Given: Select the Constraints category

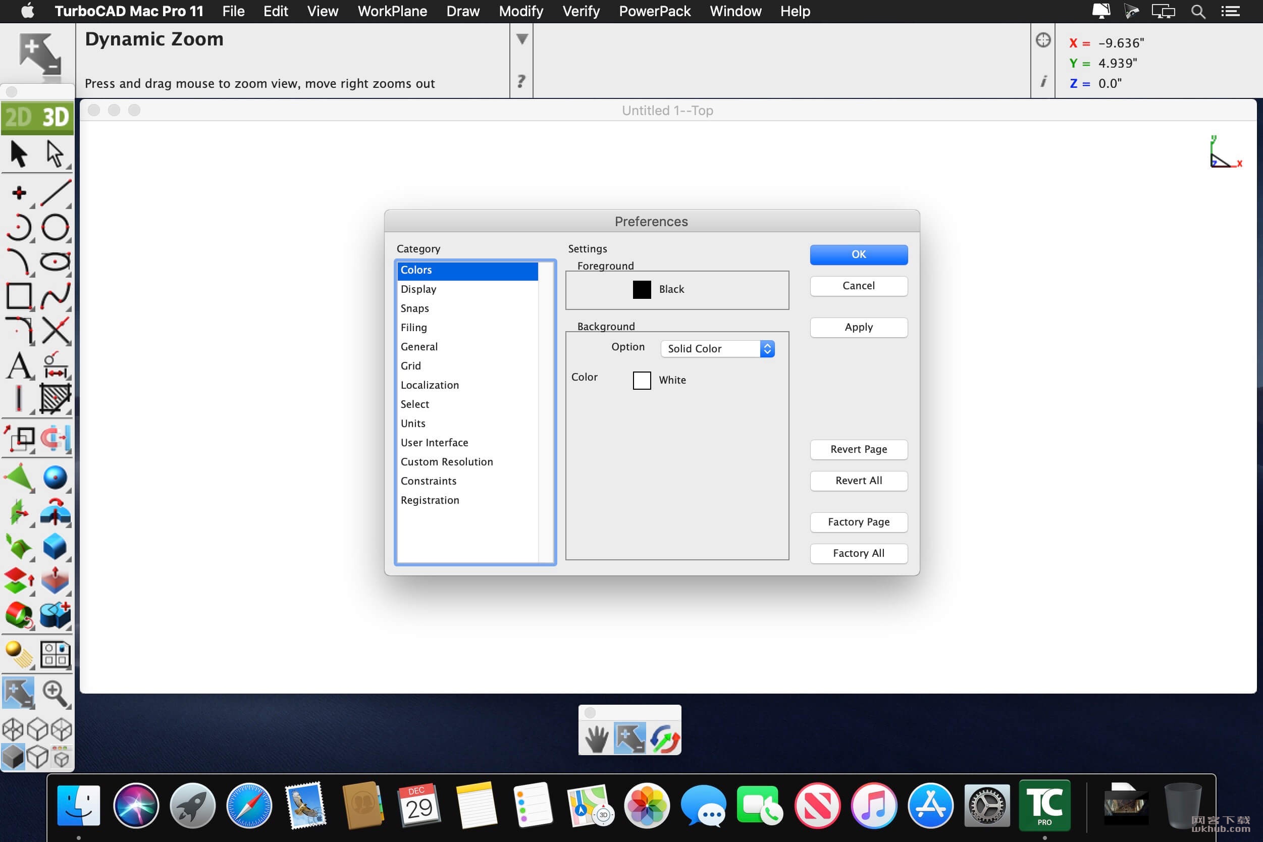Looking at the screenshot, I should [x=467, y=481].
